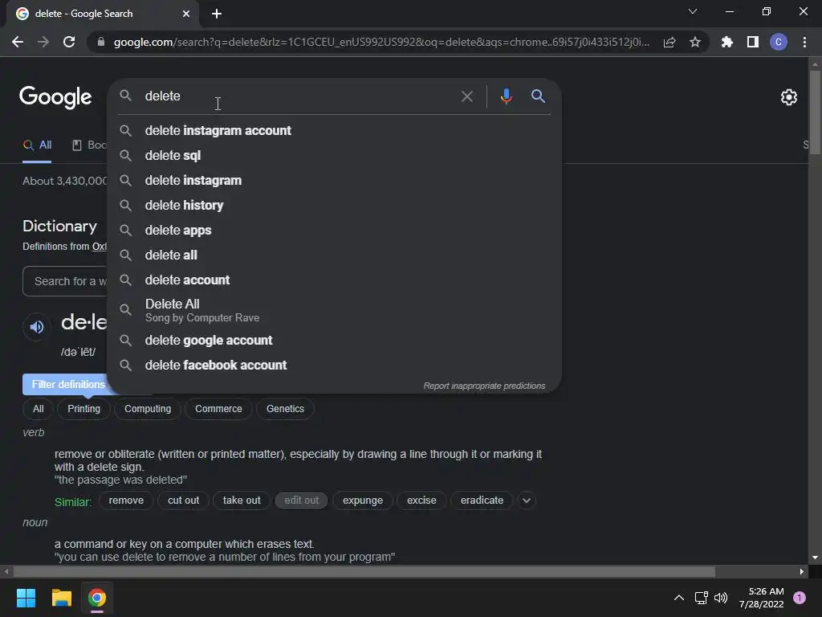This screenshot has height=617, width=822.
Task: Click the synonym chip 'remove'
Action: 126,501
